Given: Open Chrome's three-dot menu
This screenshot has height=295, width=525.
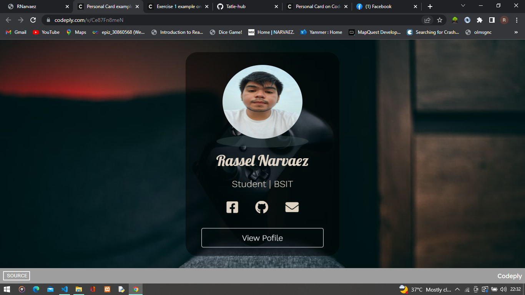Looking at the screenshot, I should [517, 20].
